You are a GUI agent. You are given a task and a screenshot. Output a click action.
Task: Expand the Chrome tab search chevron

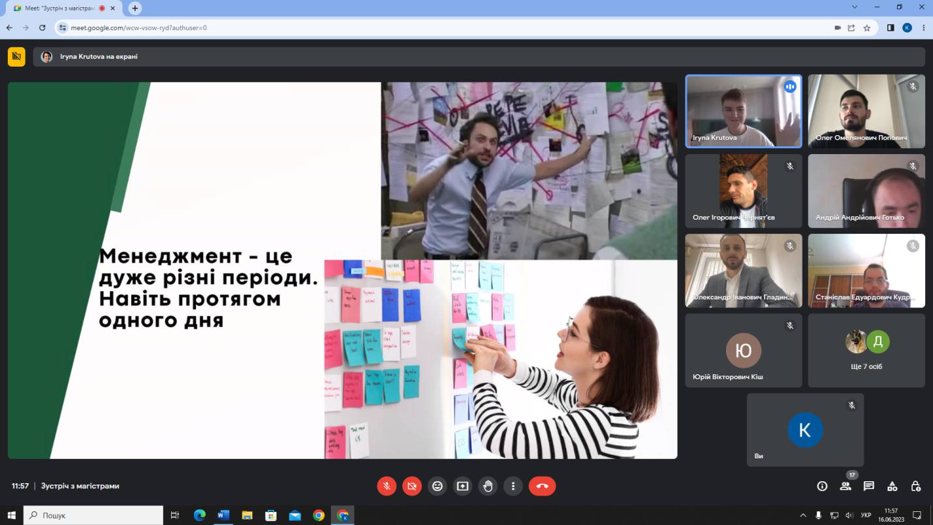(855, 7)
